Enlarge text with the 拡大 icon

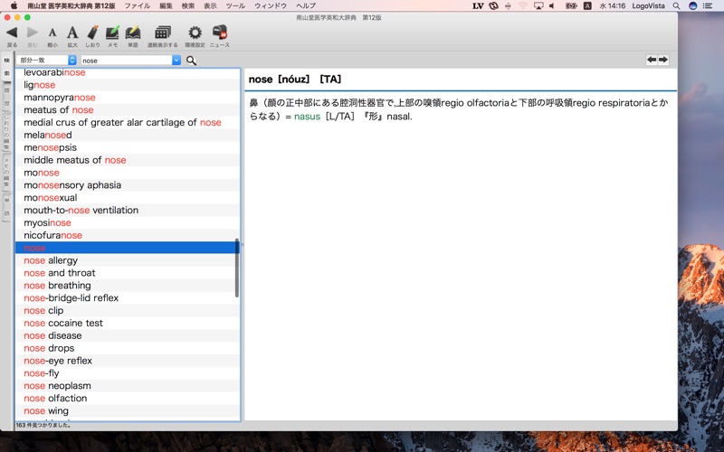coord(72,33)
